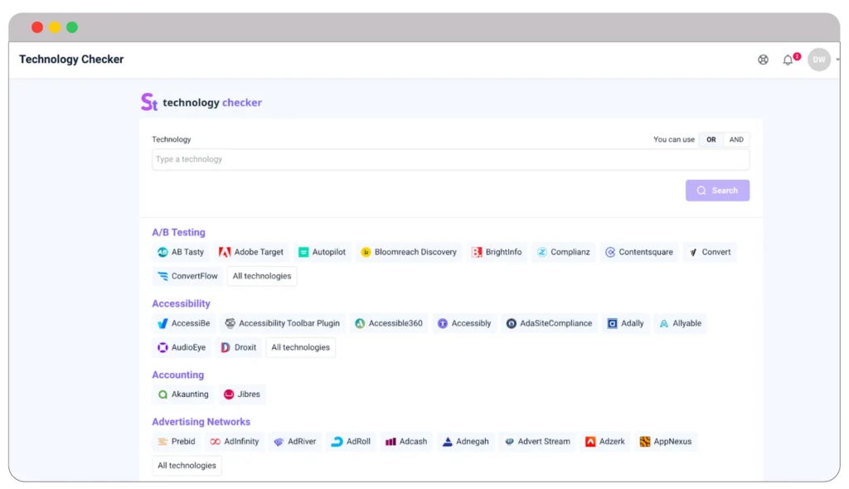Click the St technology checker logo

coord(201,103)
